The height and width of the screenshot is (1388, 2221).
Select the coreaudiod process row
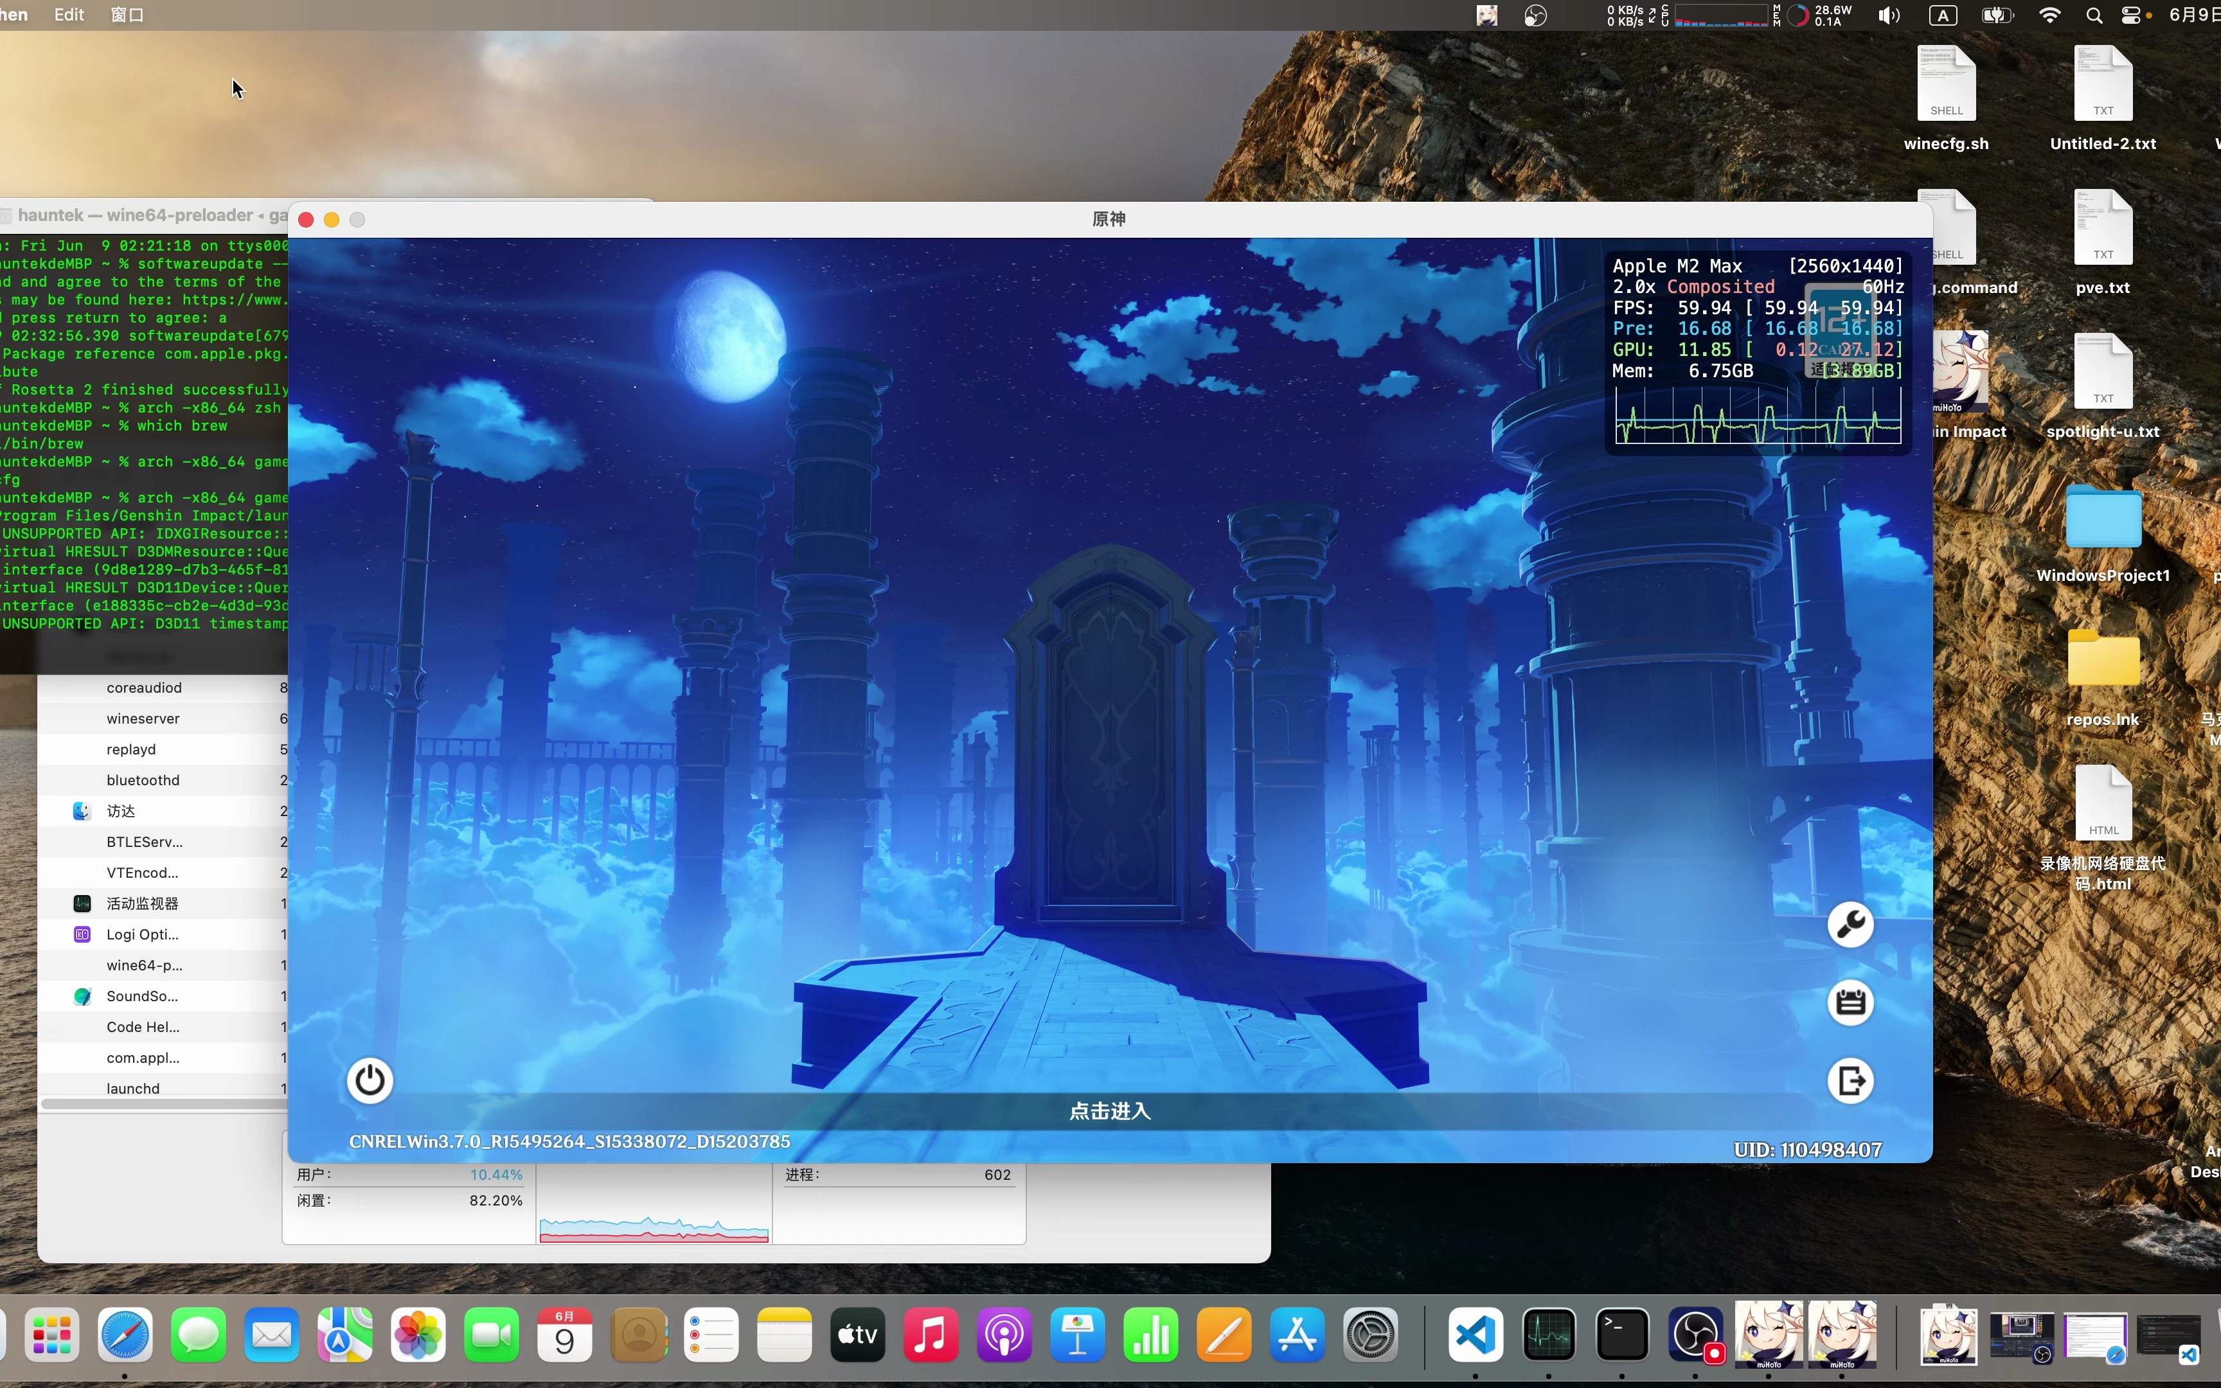(143, 688)
